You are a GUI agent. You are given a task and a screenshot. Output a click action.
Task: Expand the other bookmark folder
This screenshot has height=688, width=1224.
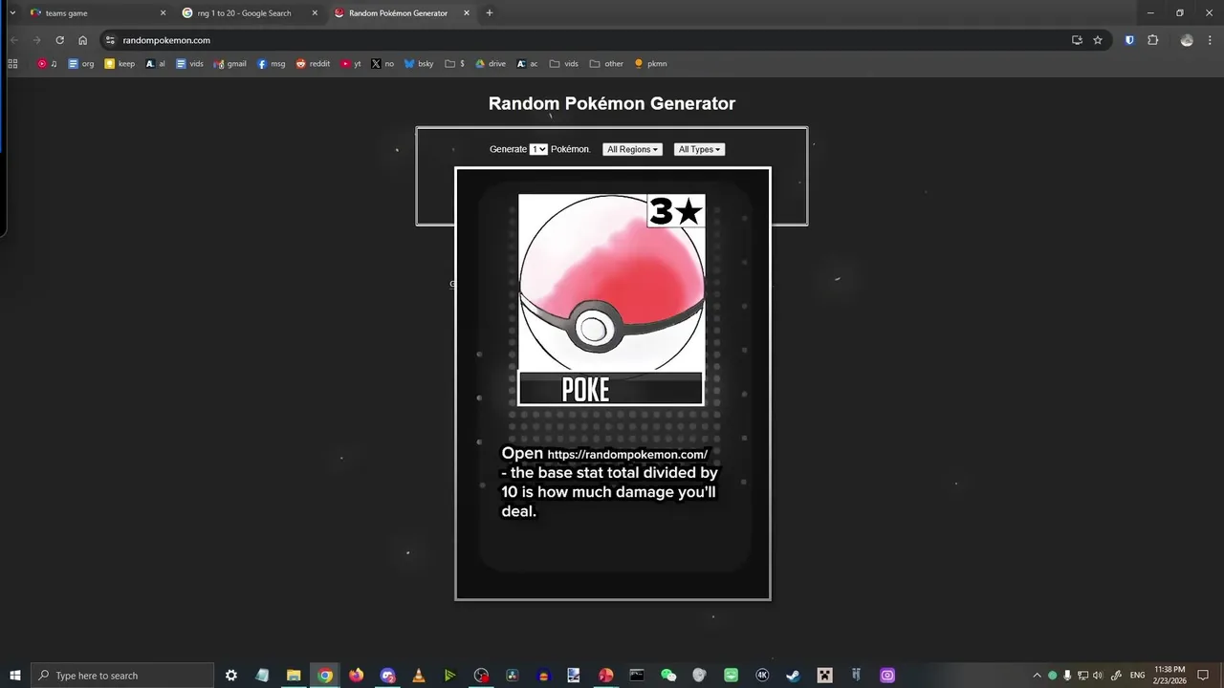606,64
